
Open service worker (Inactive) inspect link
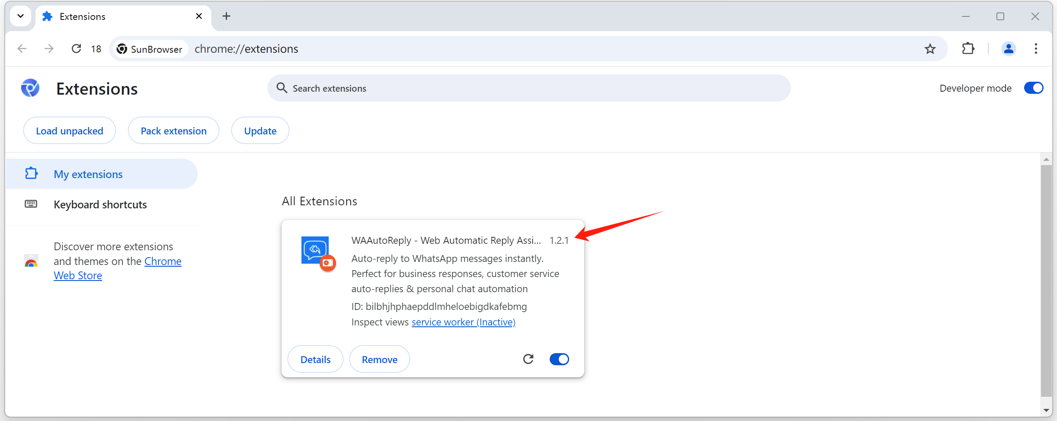pyautogui.click(x=463, y=322)
